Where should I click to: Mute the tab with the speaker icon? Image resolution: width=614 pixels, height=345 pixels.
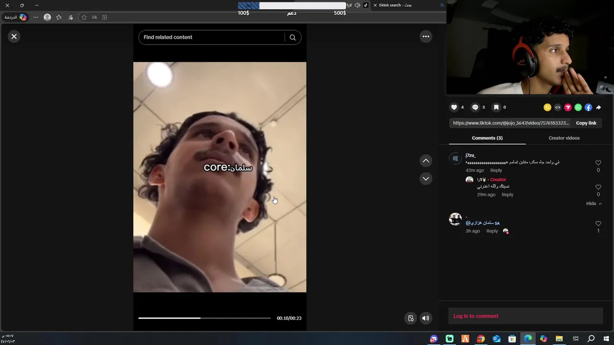(357, 5)
